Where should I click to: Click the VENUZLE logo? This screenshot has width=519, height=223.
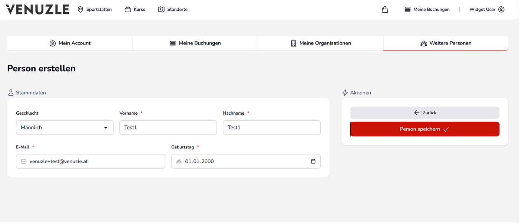click(37, 9)
